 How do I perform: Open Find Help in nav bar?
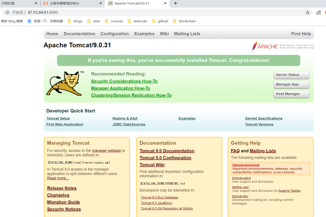301,34
